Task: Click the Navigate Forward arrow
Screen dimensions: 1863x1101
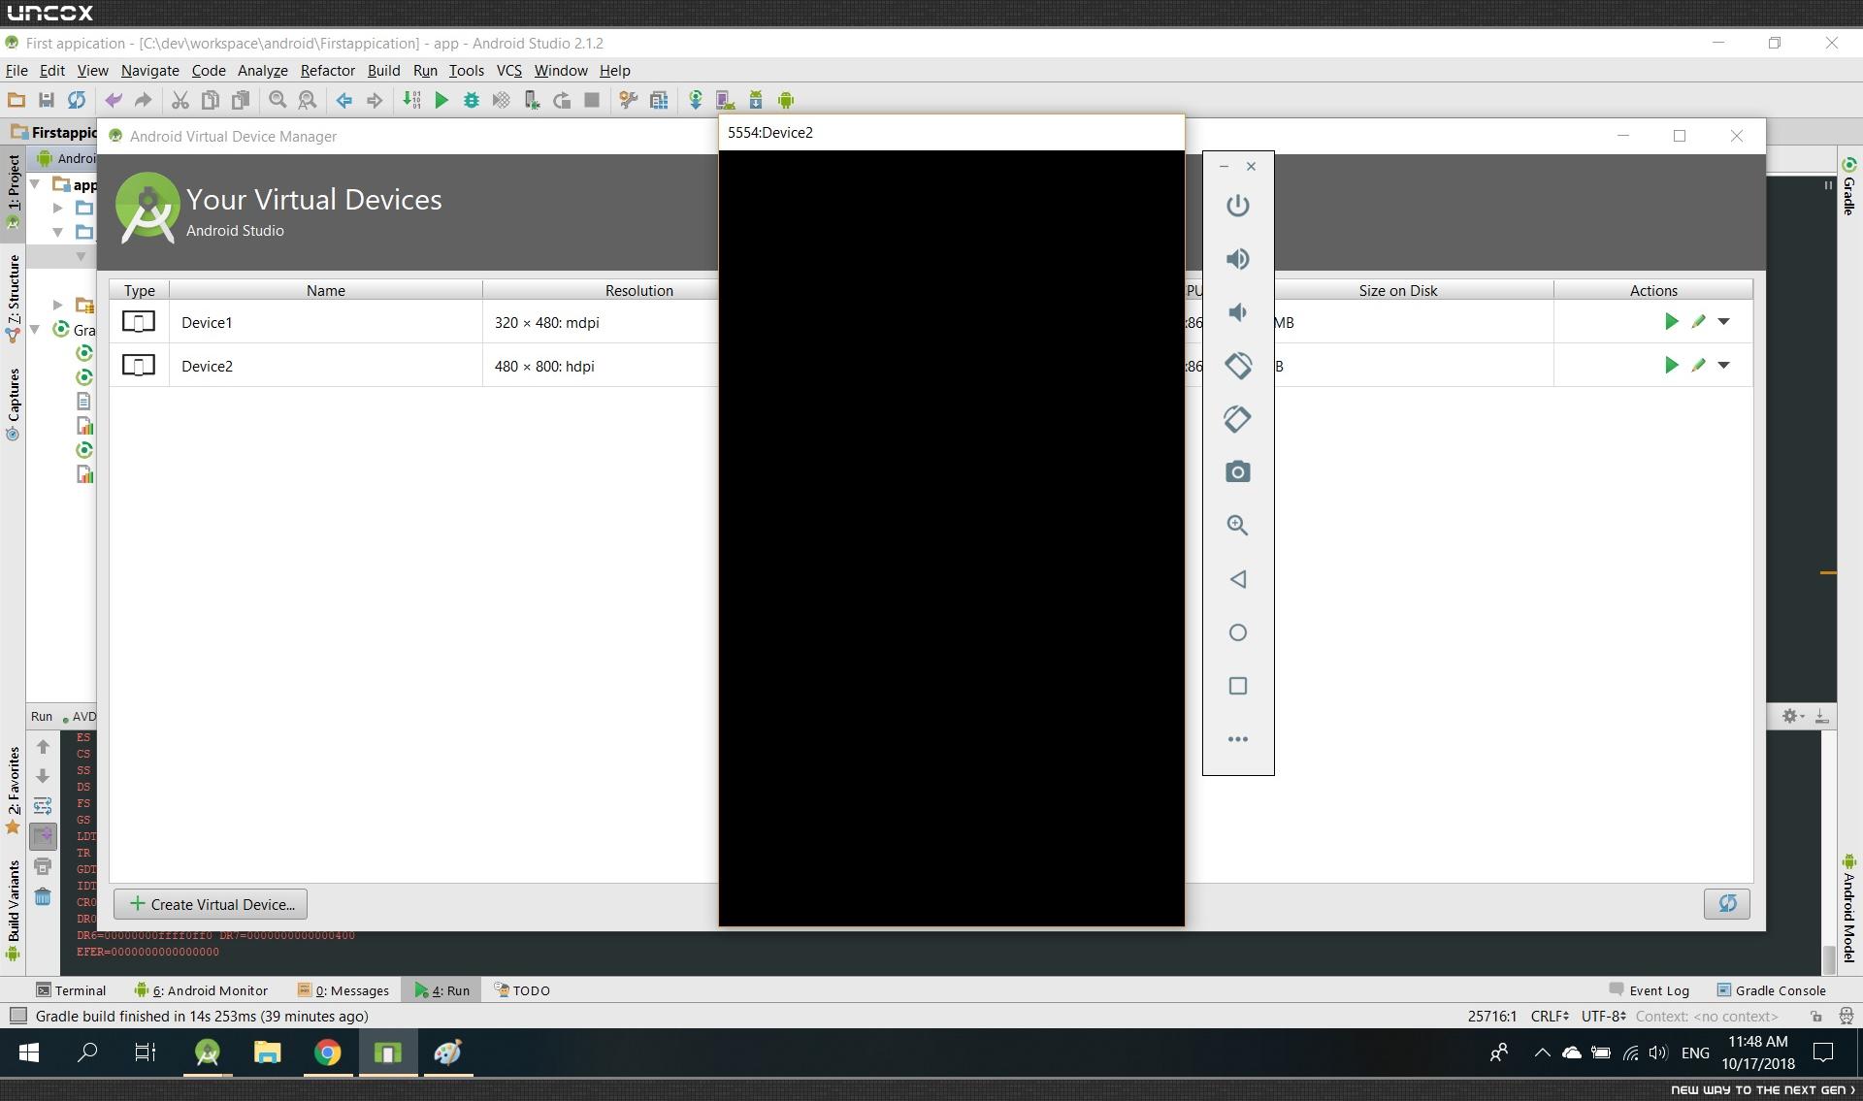Action: click(x=374, y=100)
